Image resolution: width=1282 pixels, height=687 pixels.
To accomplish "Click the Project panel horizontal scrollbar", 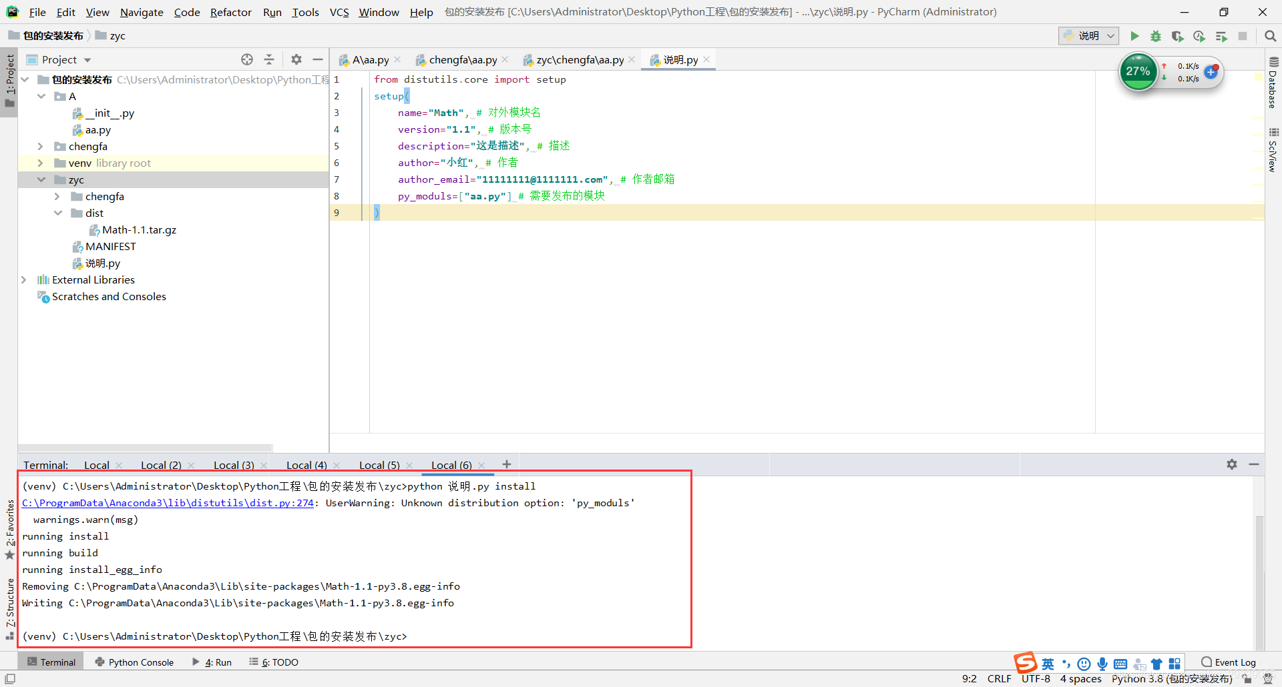I will click(x=146, y=448).
